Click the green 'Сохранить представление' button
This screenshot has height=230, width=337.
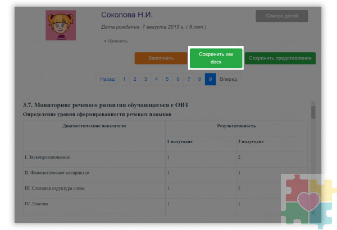[281, 58]
